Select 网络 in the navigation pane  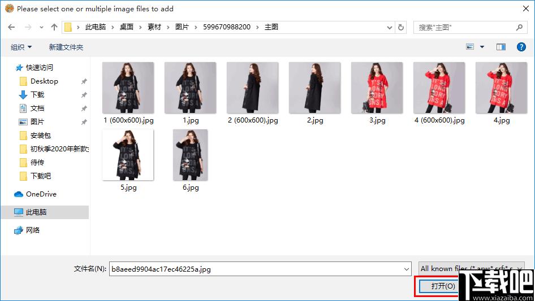tap(33, 230)
